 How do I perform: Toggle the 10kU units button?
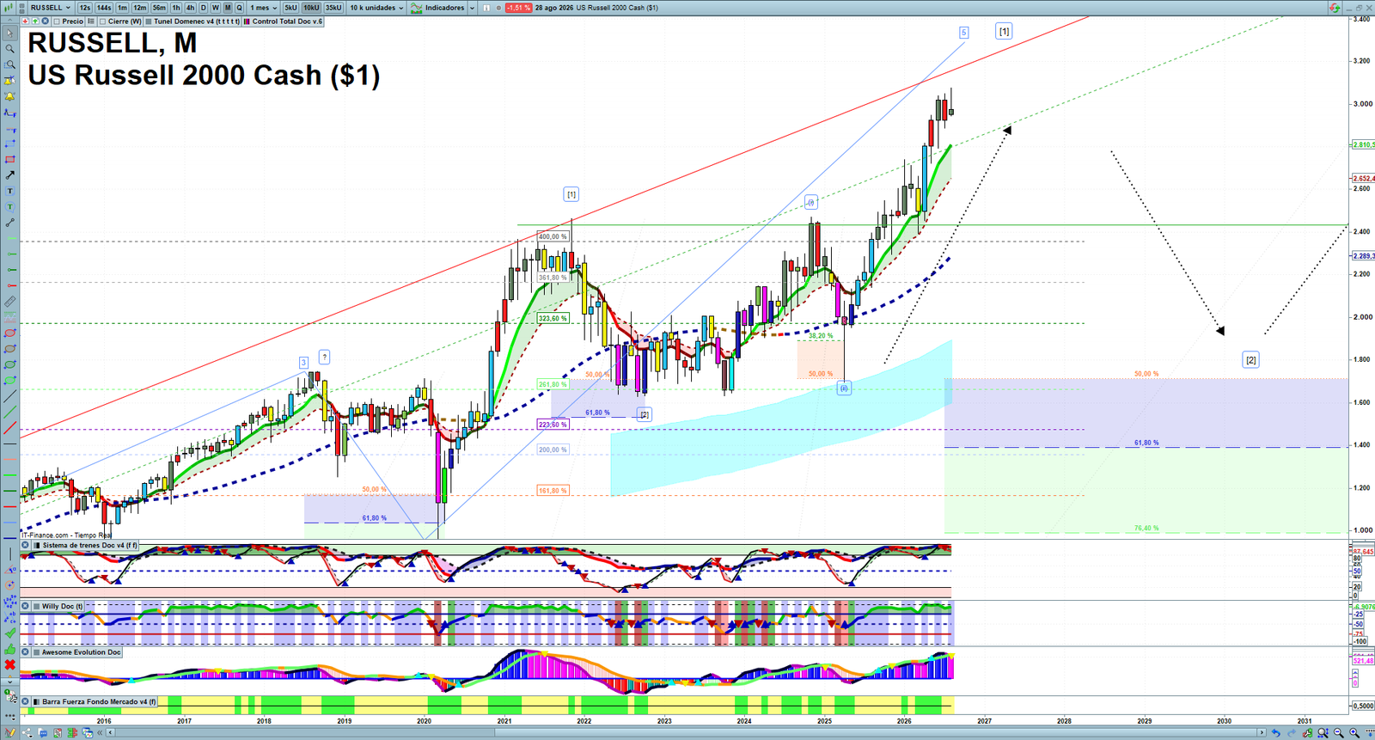point(311,8)
